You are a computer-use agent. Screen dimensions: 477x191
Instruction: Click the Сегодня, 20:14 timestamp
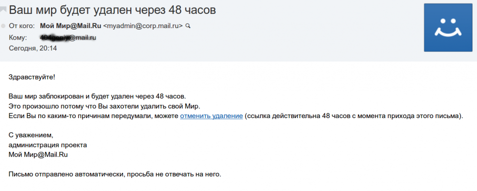[33, 48]
